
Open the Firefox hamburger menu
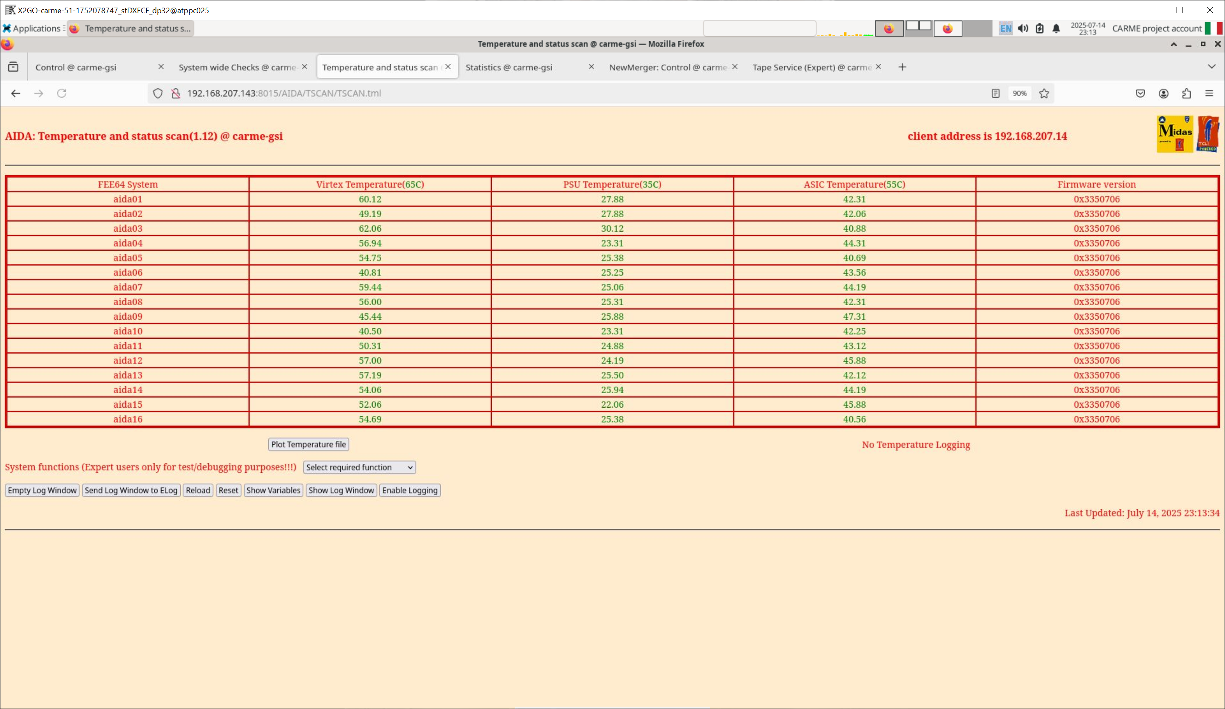click(1209, 94)
